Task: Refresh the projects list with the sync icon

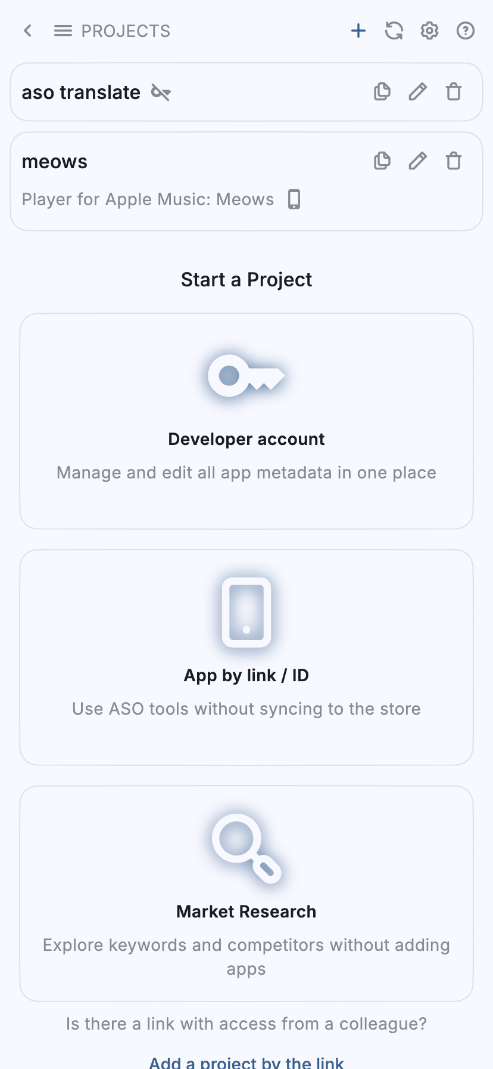Action: [x=394, y=30]
